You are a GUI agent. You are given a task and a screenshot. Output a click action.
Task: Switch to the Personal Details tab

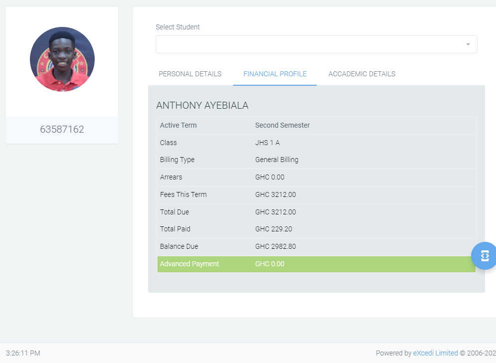click(190, 74)
